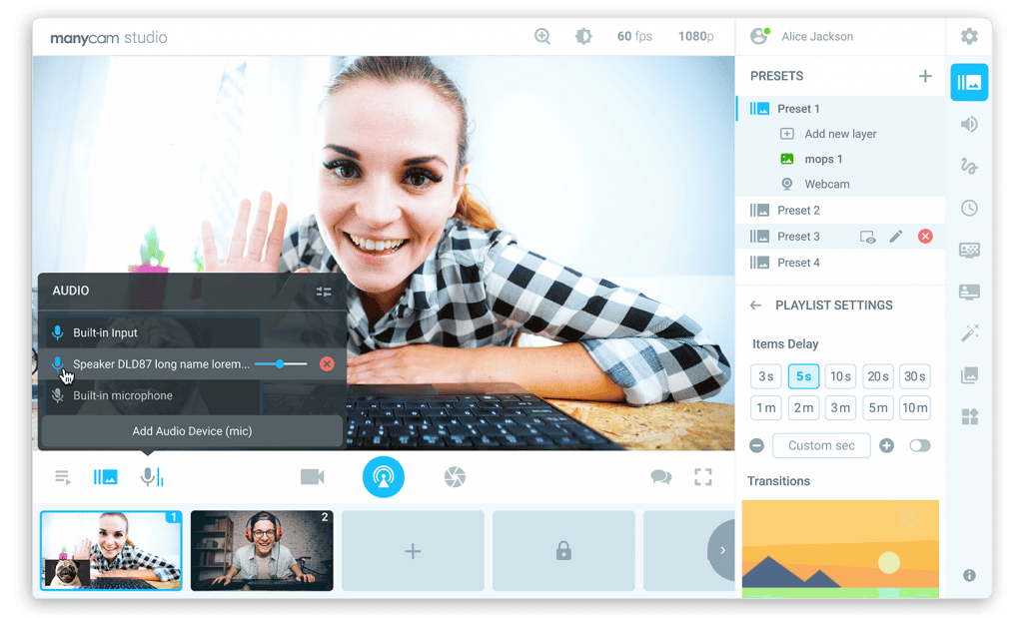The image size is (1023, 618).
Task: Toggle the custom seconds delay switch
Action: [x=919, y=446]
